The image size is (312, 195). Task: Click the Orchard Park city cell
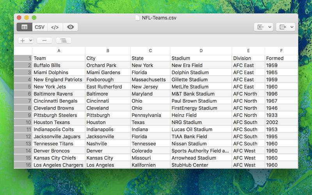108,66
